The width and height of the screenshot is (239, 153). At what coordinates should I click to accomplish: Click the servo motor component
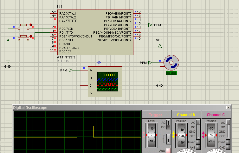click(x=172, y=63)
